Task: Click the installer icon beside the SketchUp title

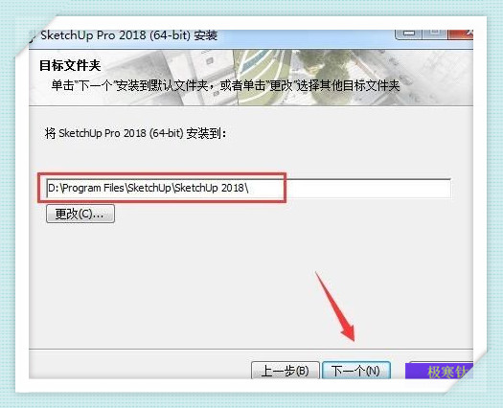Action: pos(33,36)
